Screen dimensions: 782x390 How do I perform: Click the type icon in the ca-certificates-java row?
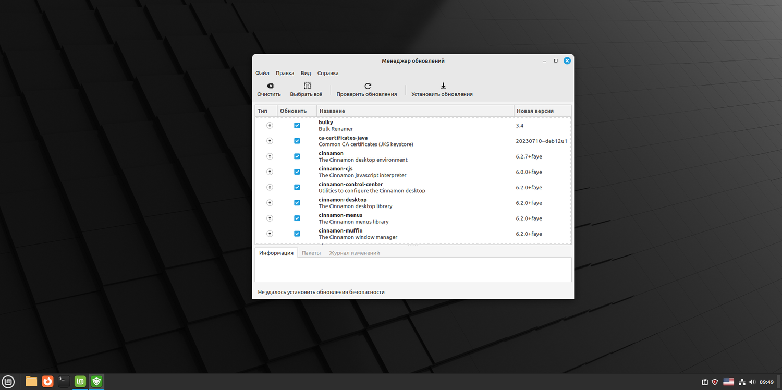pyautogui.click(x=270, y=141)
